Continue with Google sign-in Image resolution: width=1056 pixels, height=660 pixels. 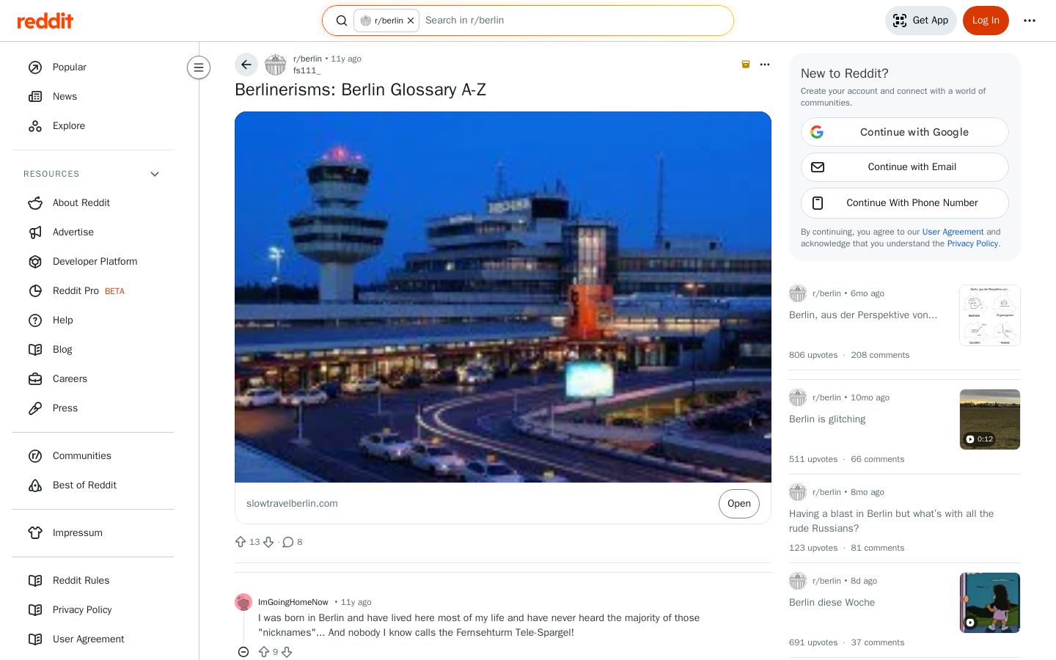(x=904, y=132)
